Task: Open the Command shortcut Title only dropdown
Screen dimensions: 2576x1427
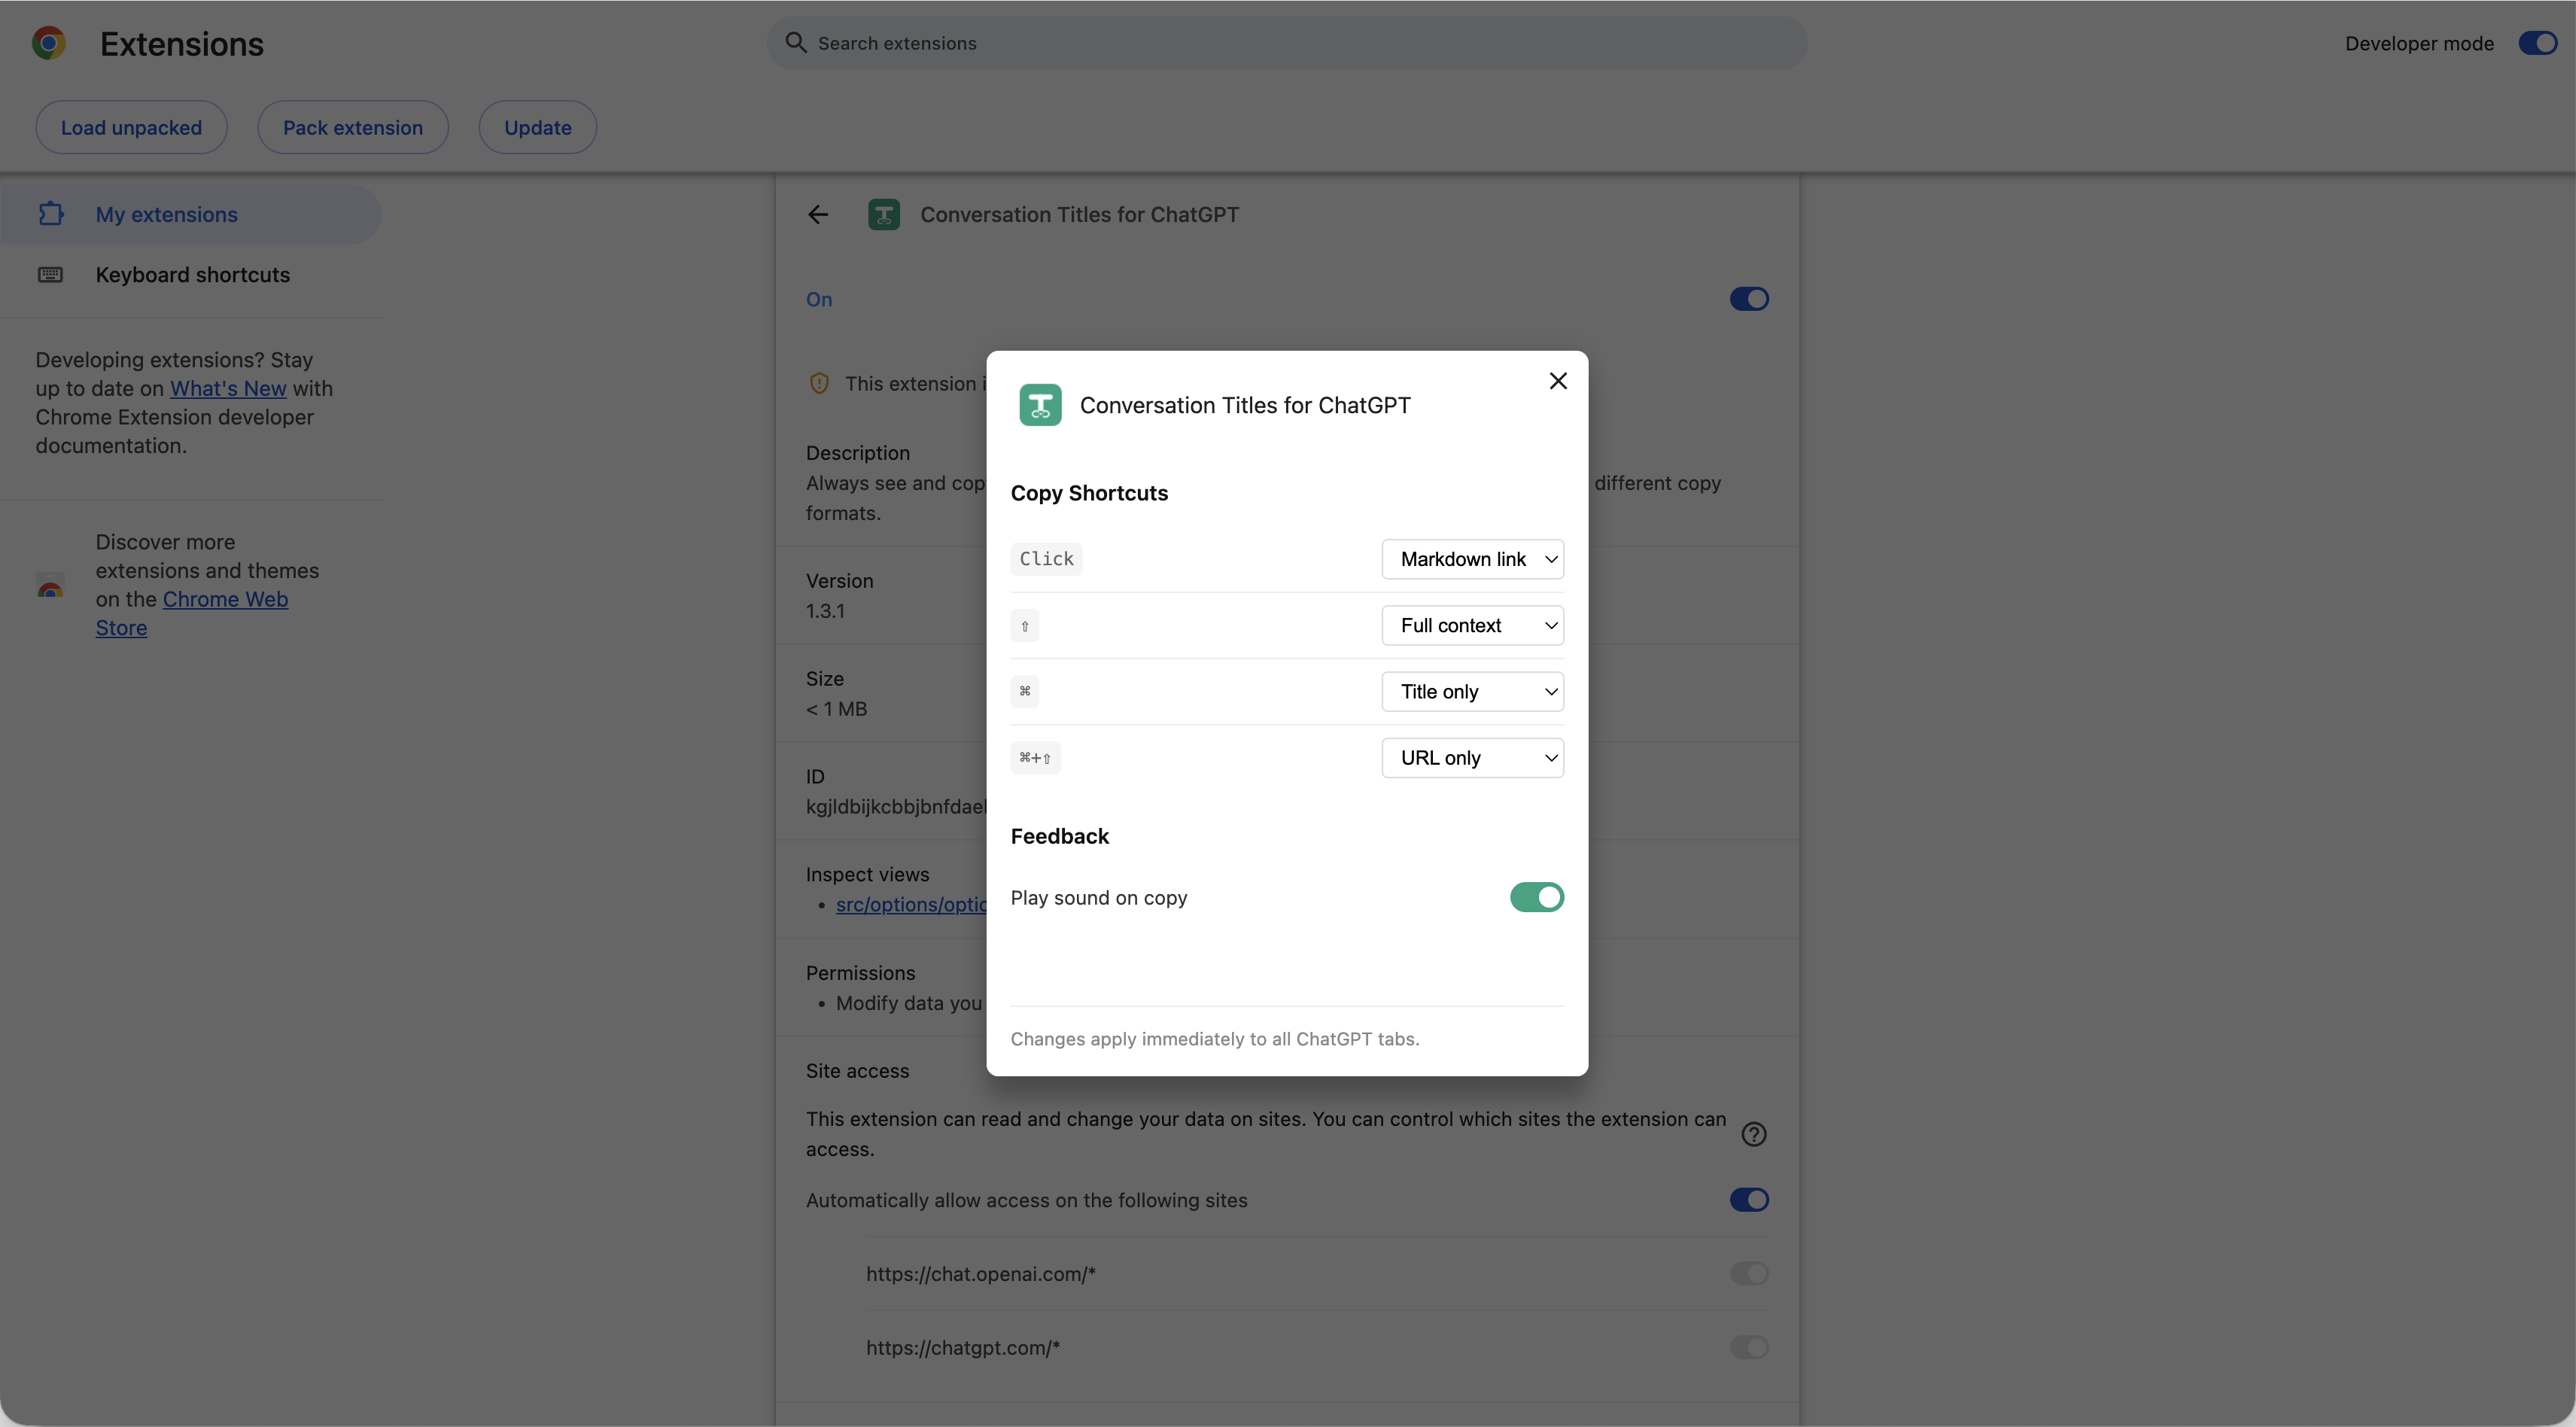Action: (x=1472, y=691)
